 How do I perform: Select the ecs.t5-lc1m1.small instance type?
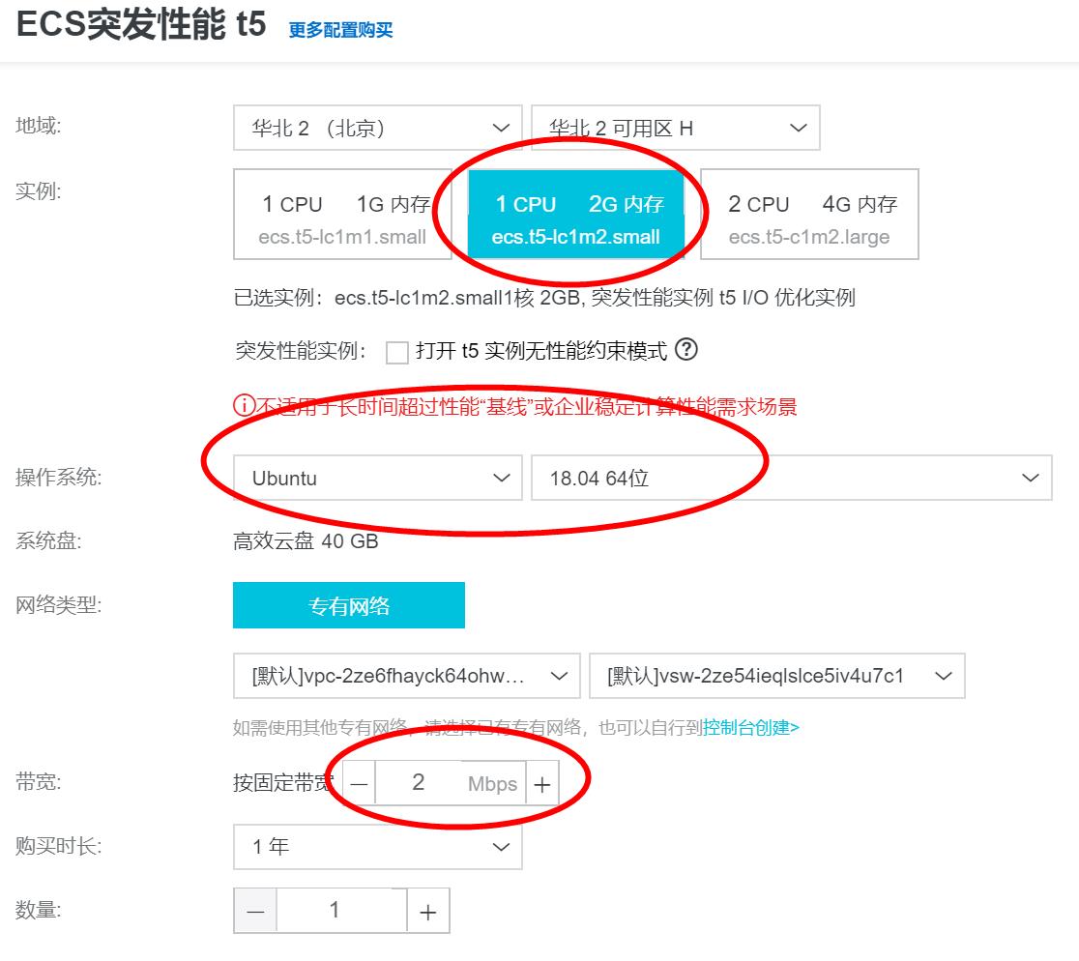(343, 216)
